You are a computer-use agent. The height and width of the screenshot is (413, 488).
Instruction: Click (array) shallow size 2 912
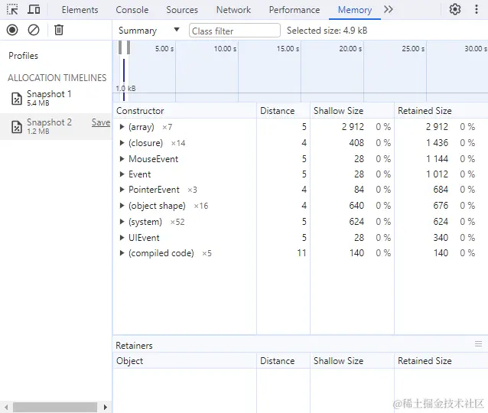point(353,127)
